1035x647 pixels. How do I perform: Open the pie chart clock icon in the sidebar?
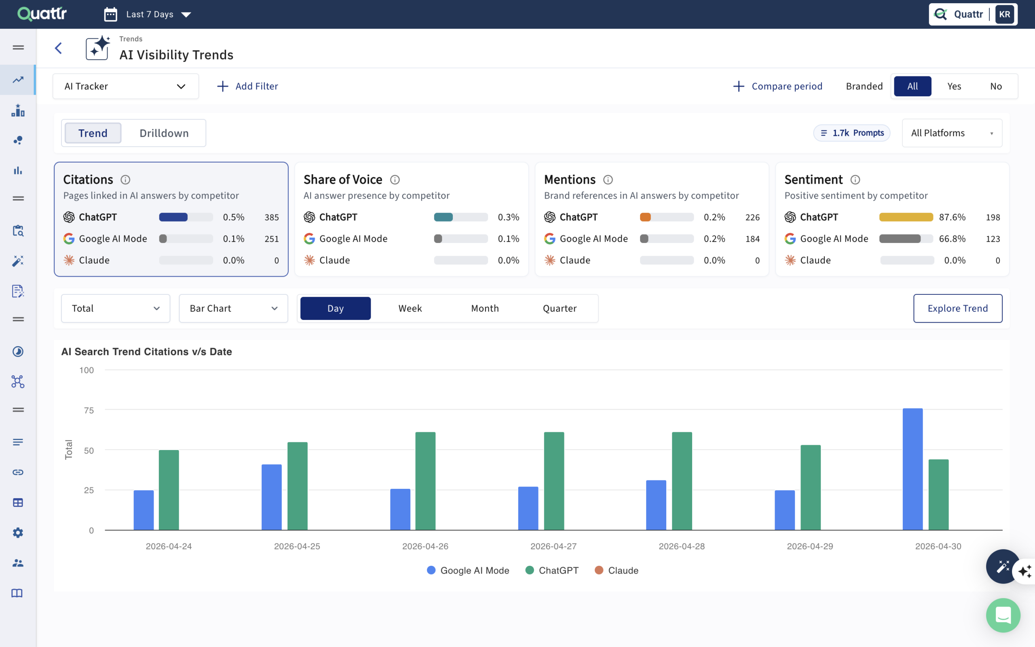point(17,351)
